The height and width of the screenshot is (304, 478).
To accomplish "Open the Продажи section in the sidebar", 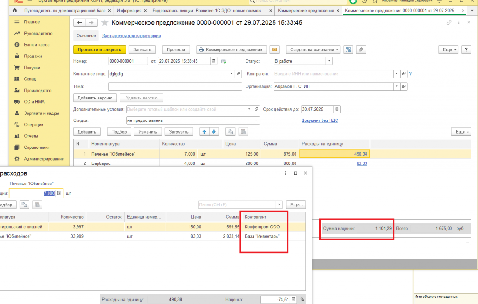I will coord(33,56).
